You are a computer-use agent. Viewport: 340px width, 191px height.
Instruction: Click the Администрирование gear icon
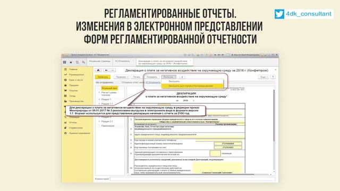coord(65,133)
